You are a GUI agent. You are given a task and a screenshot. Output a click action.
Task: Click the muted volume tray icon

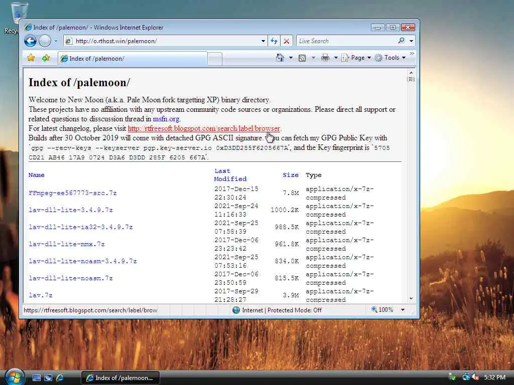click(x=476, y=377)
